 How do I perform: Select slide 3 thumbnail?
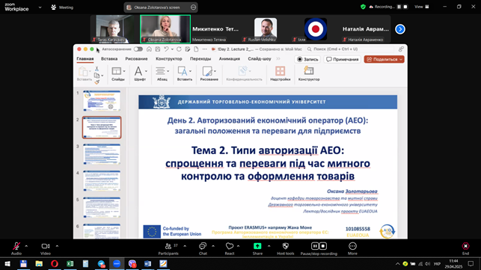(x=102, y=154)
